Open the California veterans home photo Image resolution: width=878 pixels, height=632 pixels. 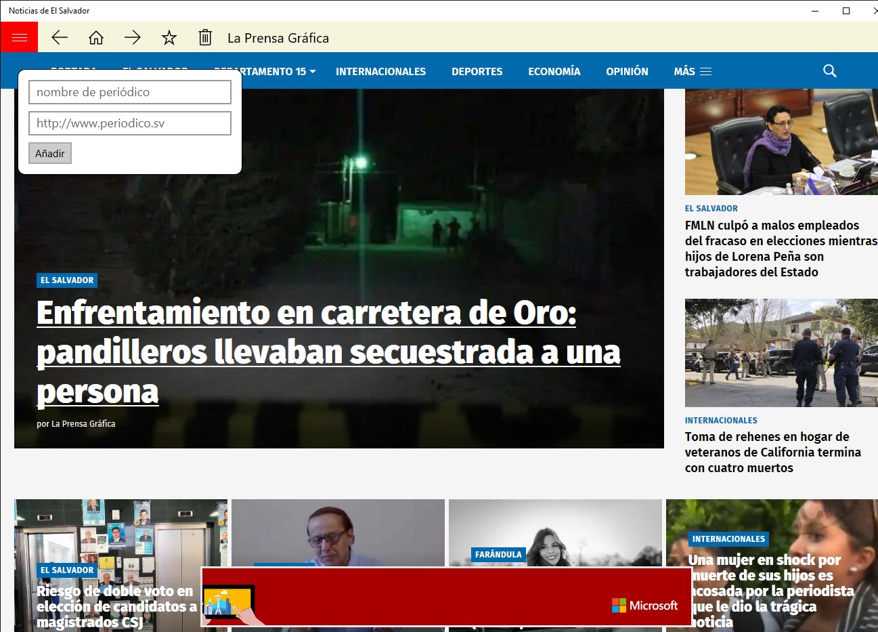tap(781, 353)
